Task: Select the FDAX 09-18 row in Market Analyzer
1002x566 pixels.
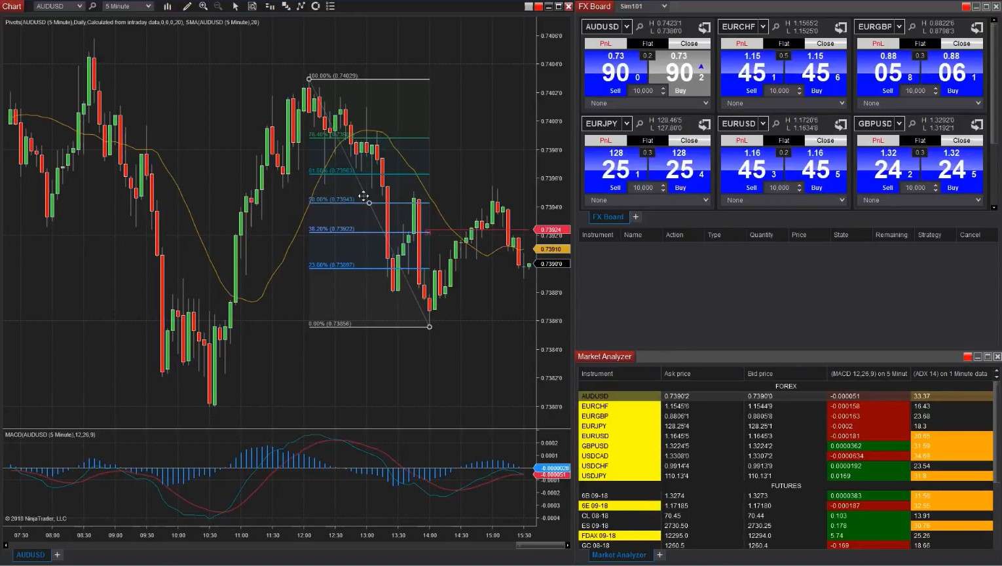Action: 785,536
